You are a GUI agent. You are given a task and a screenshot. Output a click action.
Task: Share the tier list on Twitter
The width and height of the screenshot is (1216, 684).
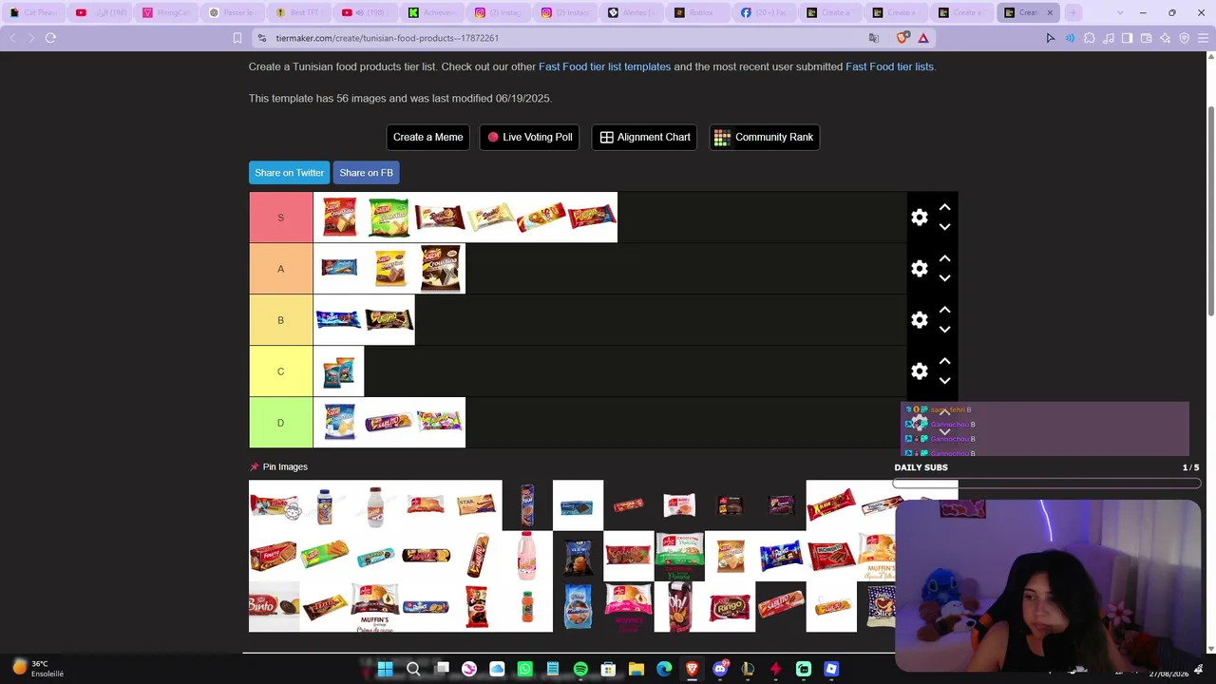pyautogui.click(x=289, y=173)
